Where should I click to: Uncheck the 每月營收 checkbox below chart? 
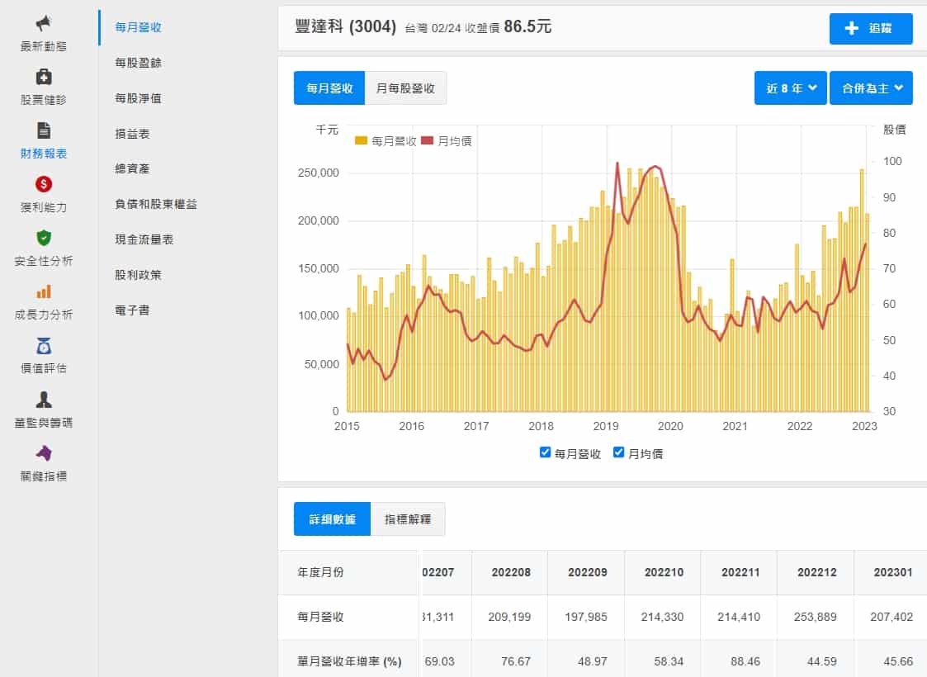tap(545, 452)
